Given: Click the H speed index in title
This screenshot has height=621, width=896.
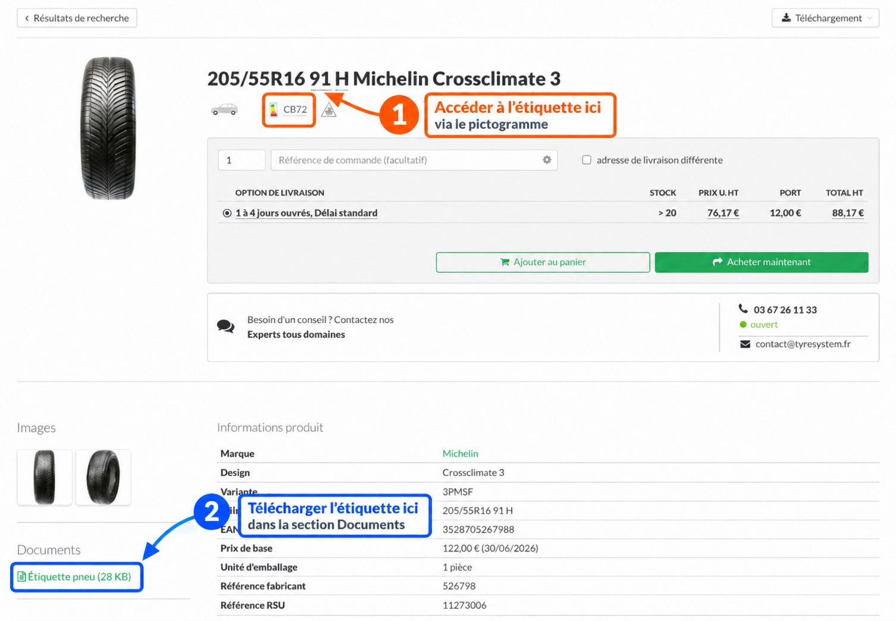Looking at the screenshot, I should [342, 78].
